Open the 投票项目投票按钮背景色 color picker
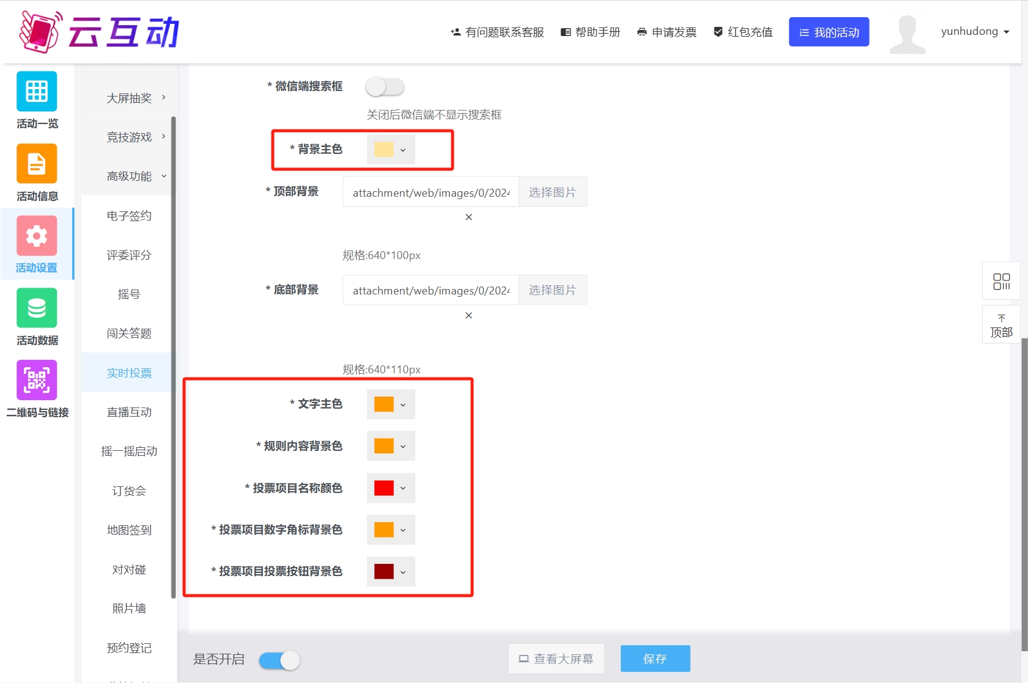 391,572
